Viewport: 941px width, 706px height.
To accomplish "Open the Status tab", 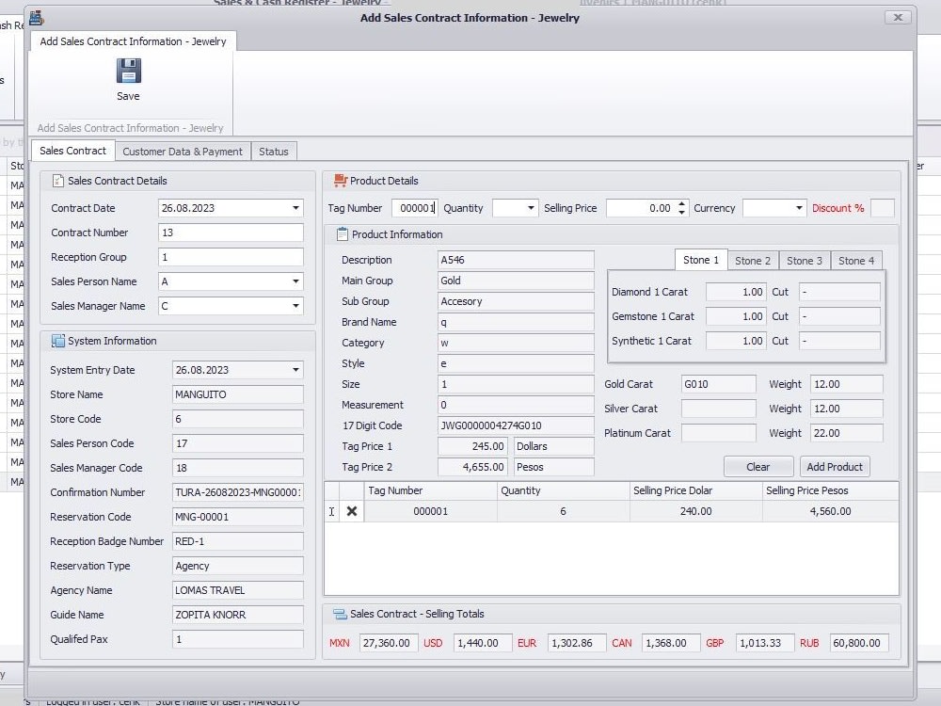I will point(273,151).
